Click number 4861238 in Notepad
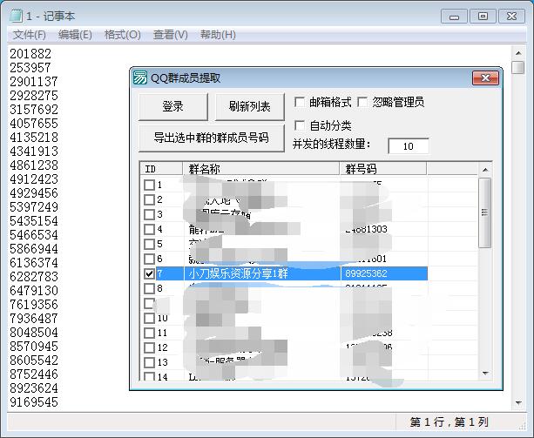The image size is (534, 438). (x=34, y=165)
